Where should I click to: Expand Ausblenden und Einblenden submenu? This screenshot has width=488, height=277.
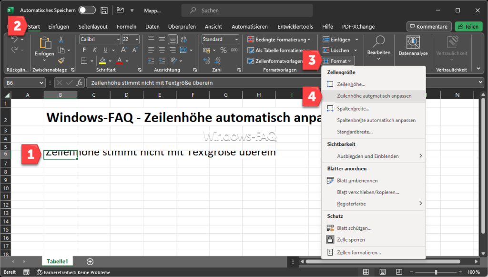(x=374, y=156)
